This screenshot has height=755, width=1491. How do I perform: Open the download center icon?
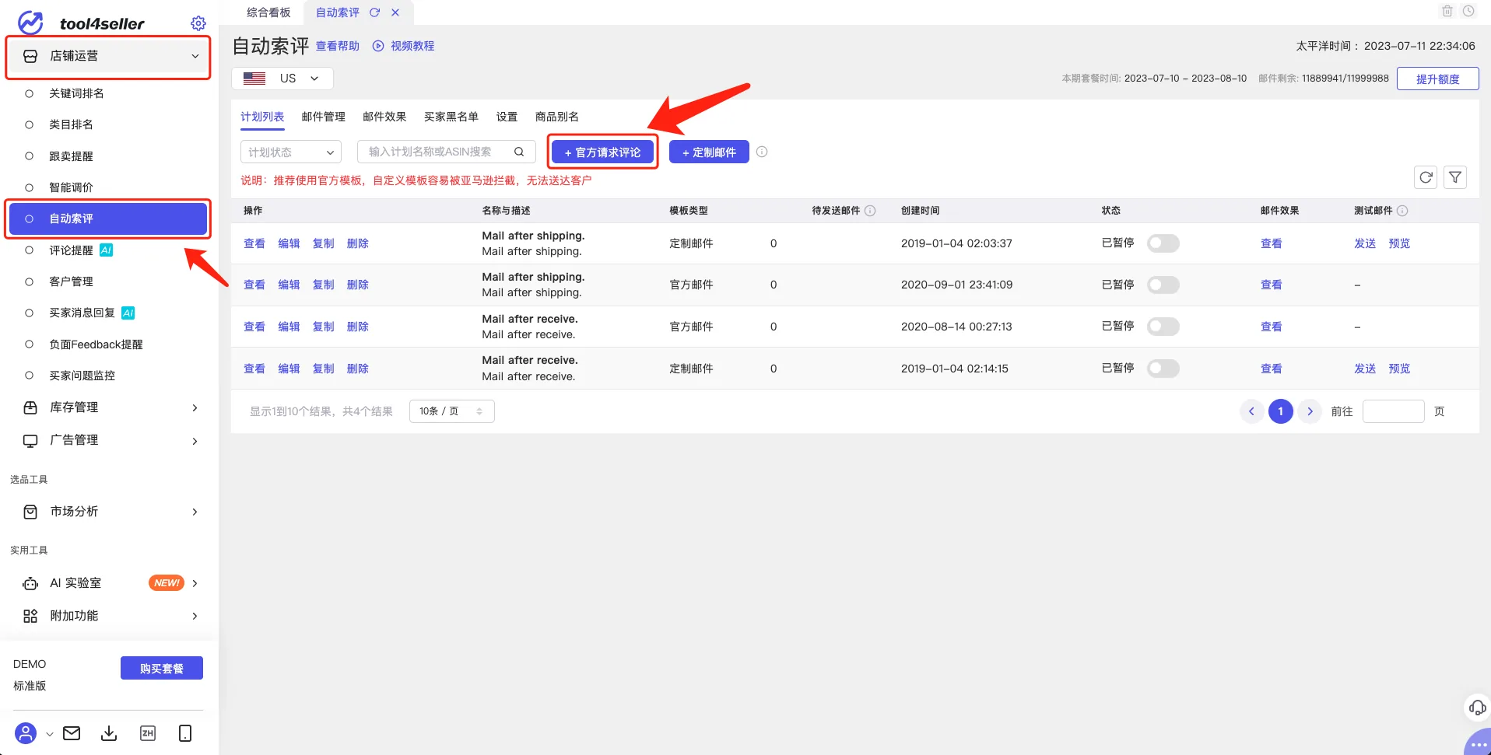tap(109, 733)
